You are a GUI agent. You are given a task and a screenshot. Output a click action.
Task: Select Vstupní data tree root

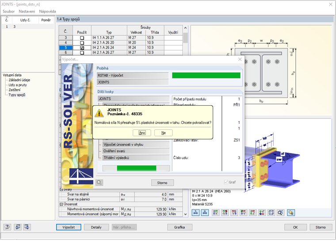(x=12, y=75)
